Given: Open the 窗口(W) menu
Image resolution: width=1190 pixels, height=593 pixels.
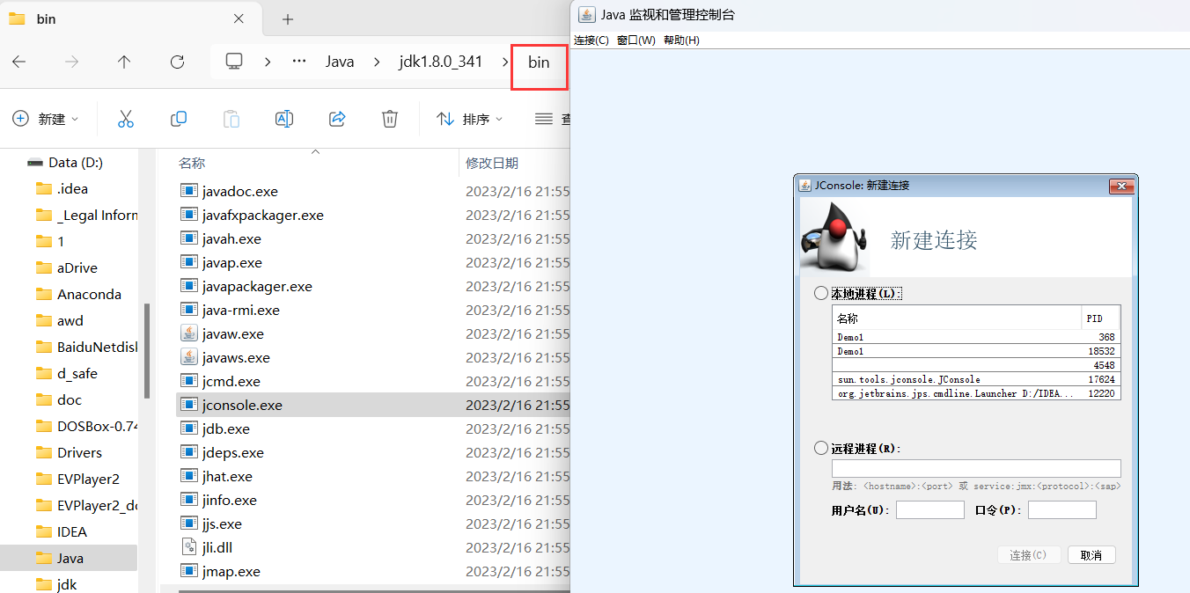Looking at the screenshot, I should click(636, 40).
